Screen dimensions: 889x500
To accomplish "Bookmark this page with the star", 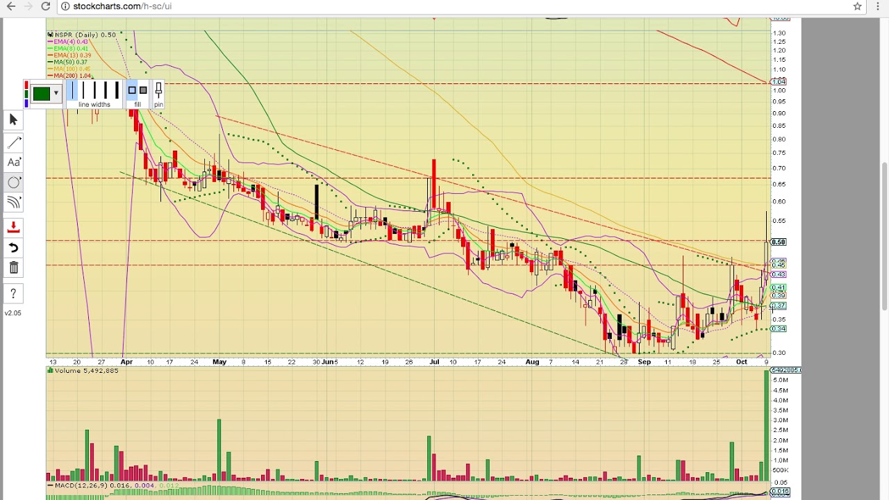I will click(x=858, y=6).
